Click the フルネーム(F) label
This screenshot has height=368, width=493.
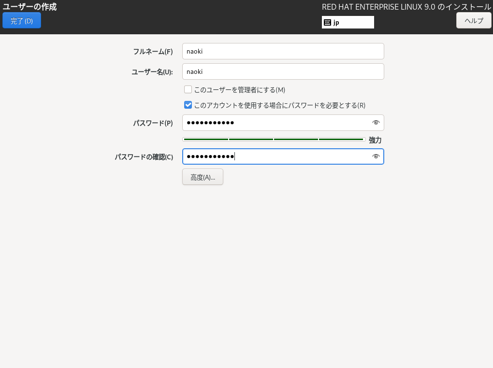point(153,52)
